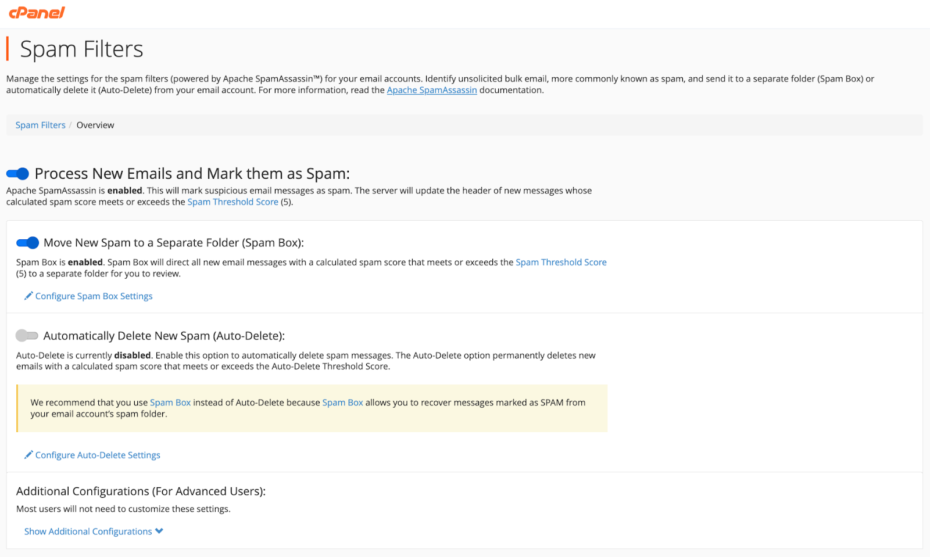Click pencil icon beside Configure Spam Box Settings
Screen dimensions: 930x557
[x=28, y=296]
